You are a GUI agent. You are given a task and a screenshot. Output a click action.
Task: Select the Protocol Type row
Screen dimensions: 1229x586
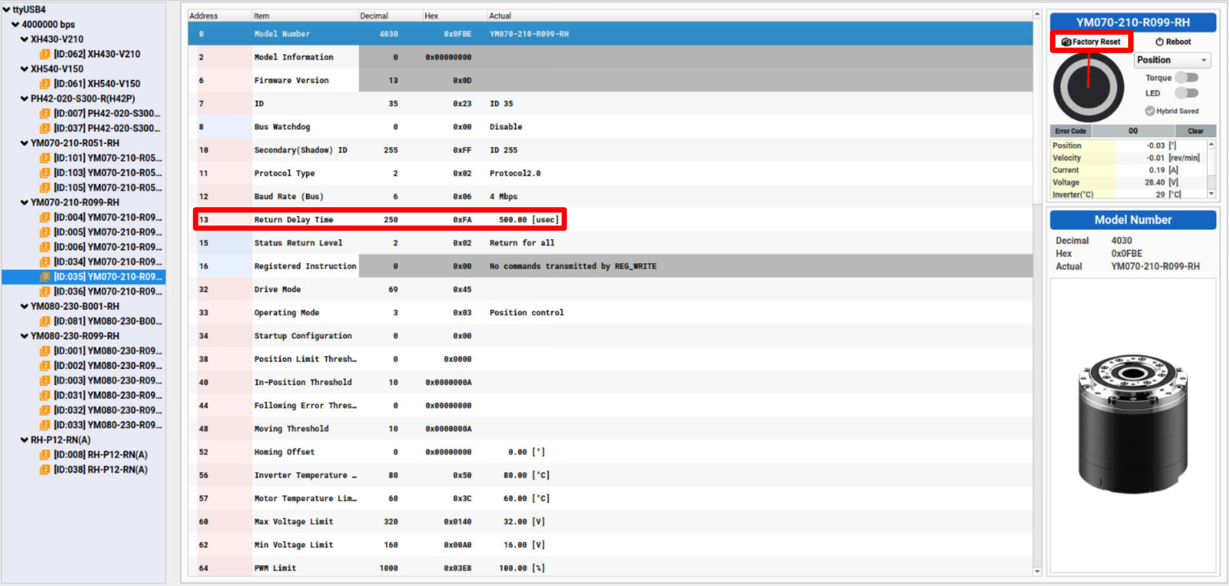click(x=610, y=173)
